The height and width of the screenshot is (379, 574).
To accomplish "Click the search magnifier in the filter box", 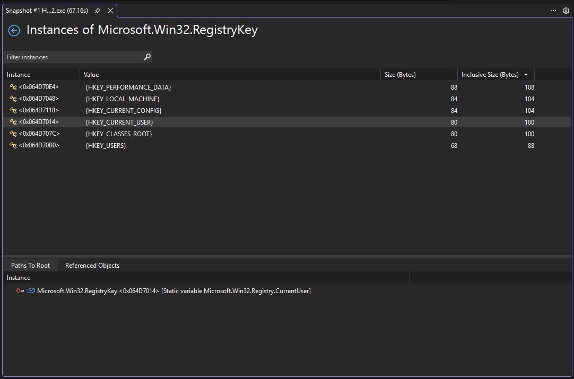I will point(147,57).
